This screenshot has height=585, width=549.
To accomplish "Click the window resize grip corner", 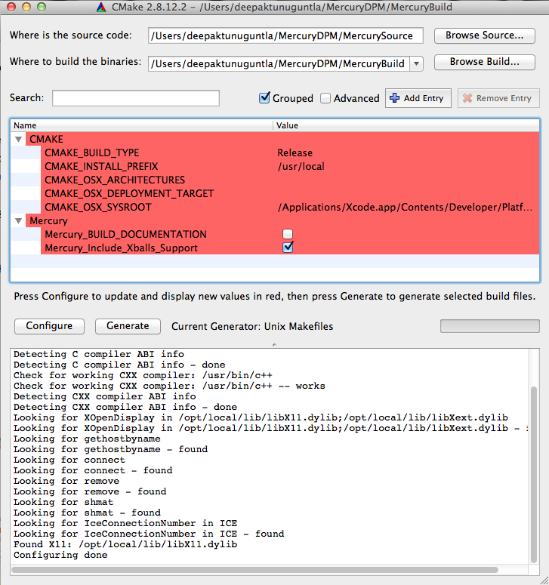I will pos(544,580).
